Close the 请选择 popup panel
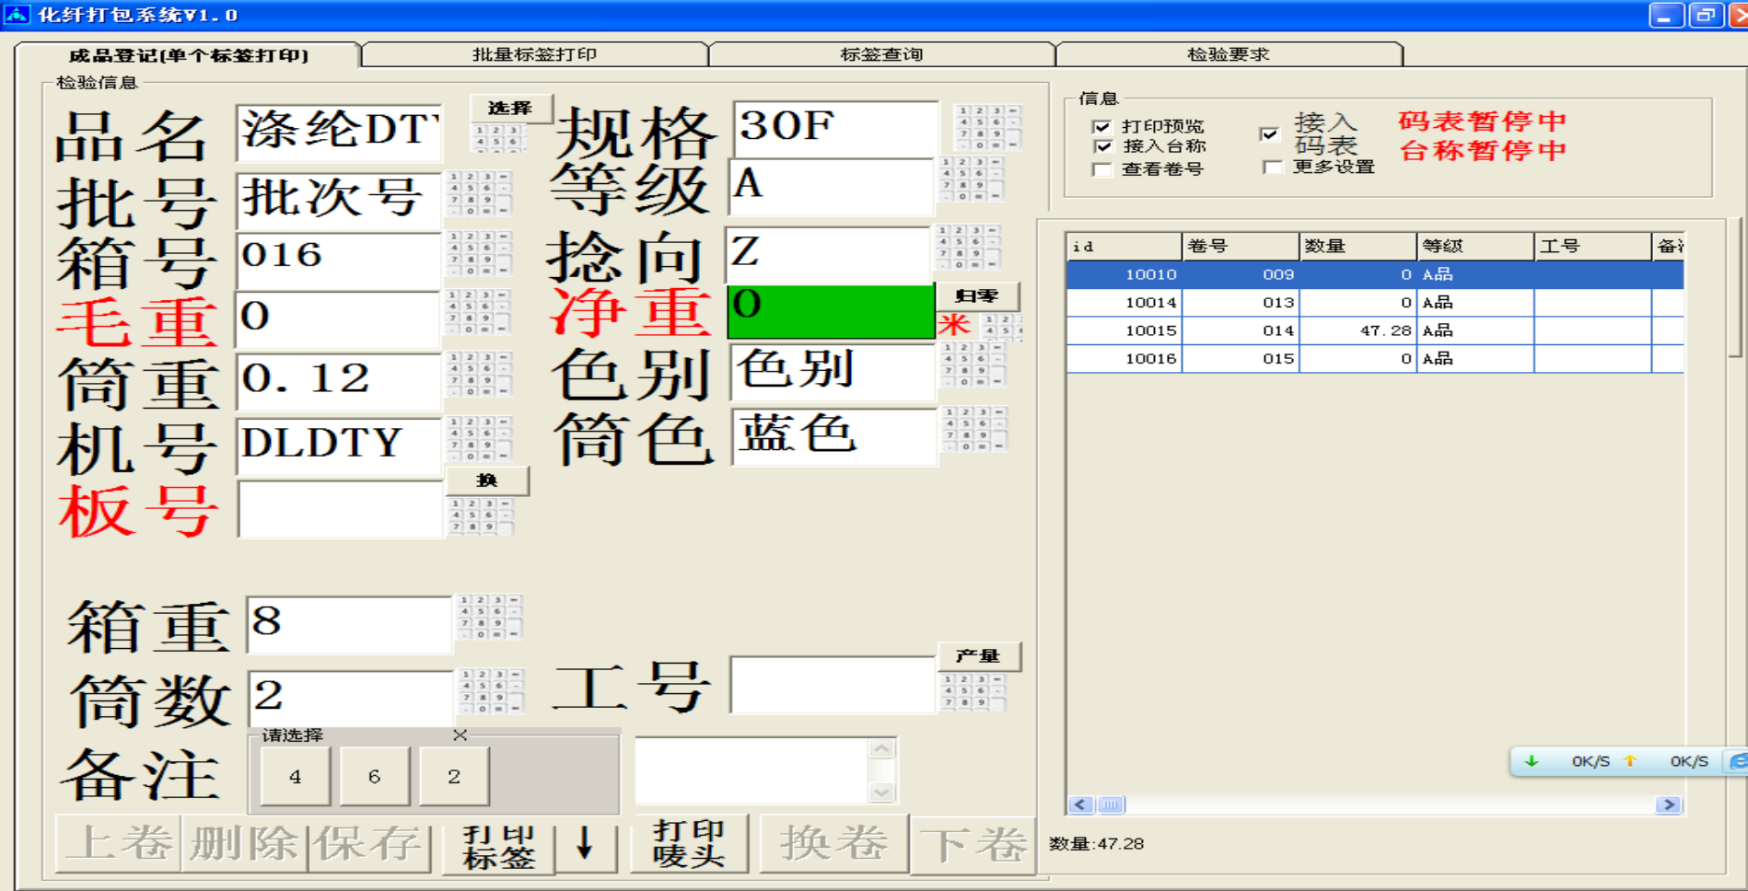This screenshot has height=891, width=1748. tap(460, 735)
